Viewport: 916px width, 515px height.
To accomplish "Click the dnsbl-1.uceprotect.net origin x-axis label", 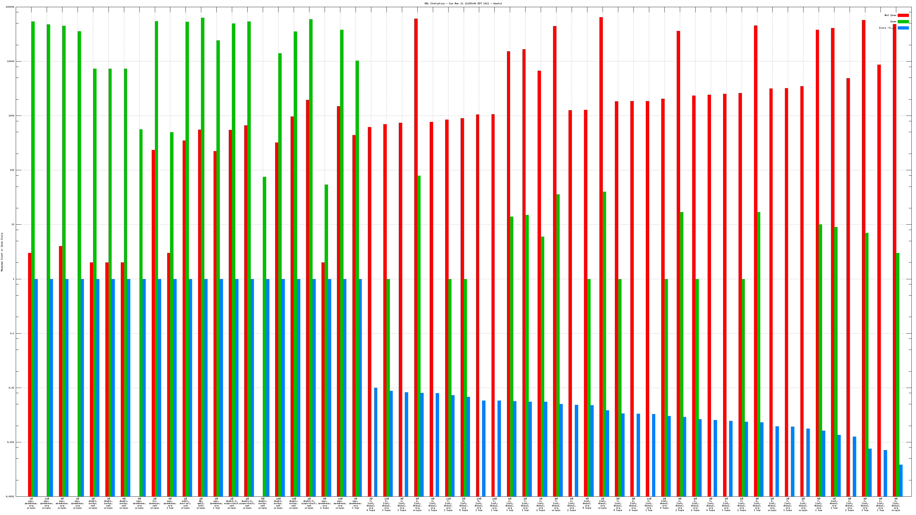I will [x=232, y=503].
